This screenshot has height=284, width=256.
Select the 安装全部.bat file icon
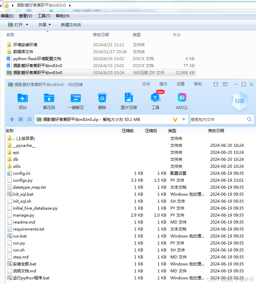tap(9, 264)
